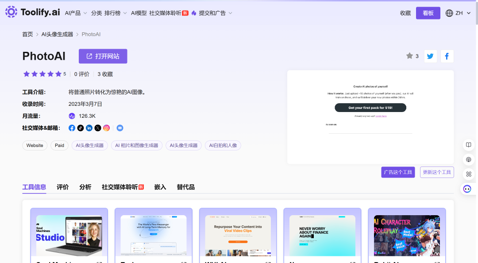Click the globe language icon
Image resolution: width=478 pixels, height=263 pixels.
tap(449, 13)
